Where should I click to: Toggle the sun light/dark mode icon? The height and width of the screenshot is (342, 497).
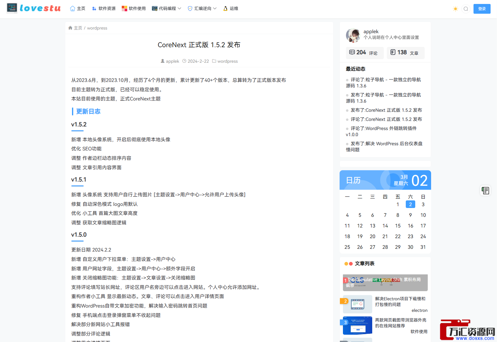click(x=456, y=9)
